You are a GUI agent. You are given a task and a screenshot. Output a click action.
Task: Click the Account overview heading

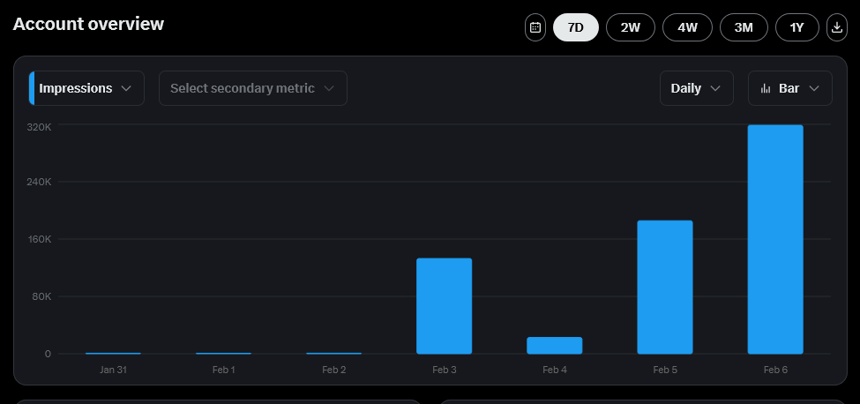tap(88, 24)
